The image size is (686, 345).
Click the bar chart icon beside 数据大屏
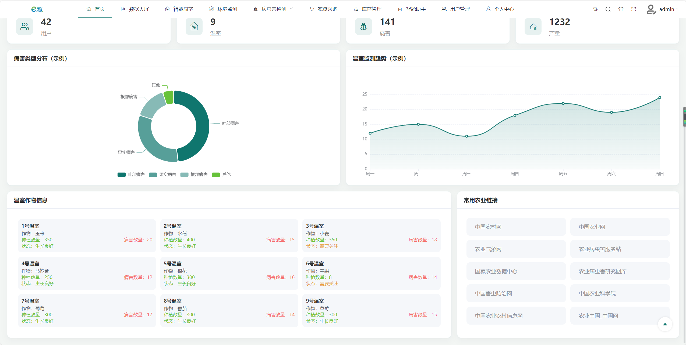[123, 9]
